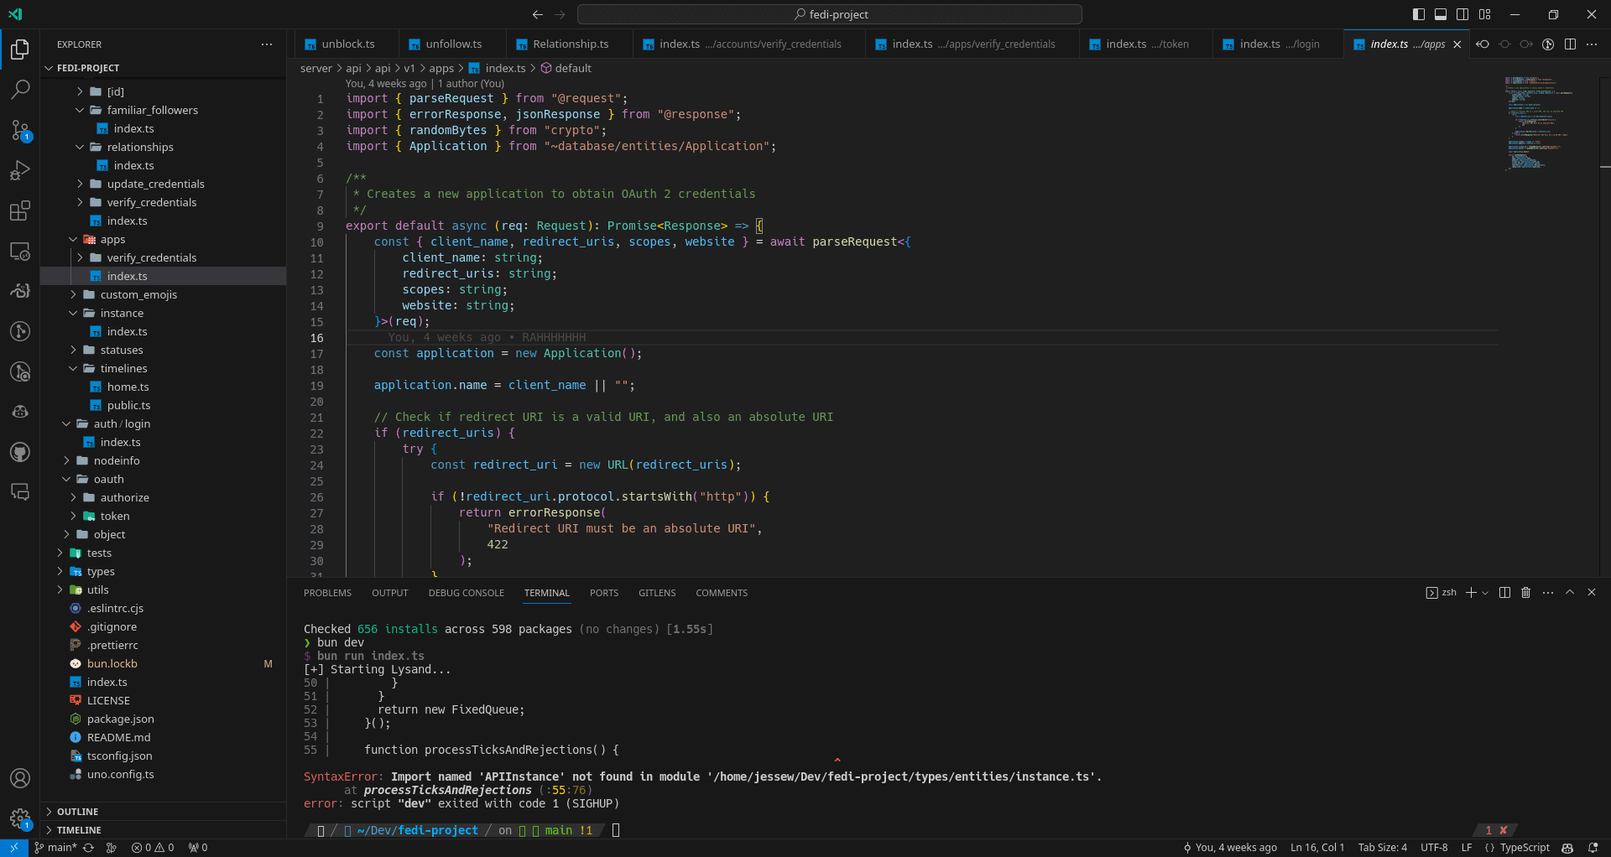
Task: Split the terminal with the split icon
Action: 1504,593
